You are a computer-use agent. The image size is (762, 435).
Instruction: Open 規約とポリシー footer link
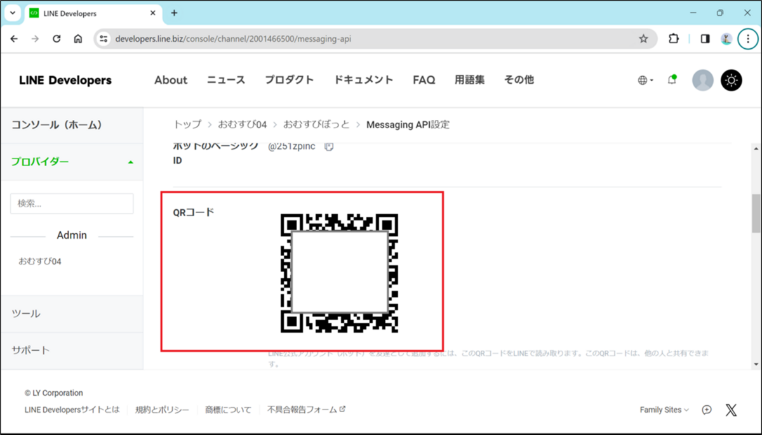coord(162,410)
